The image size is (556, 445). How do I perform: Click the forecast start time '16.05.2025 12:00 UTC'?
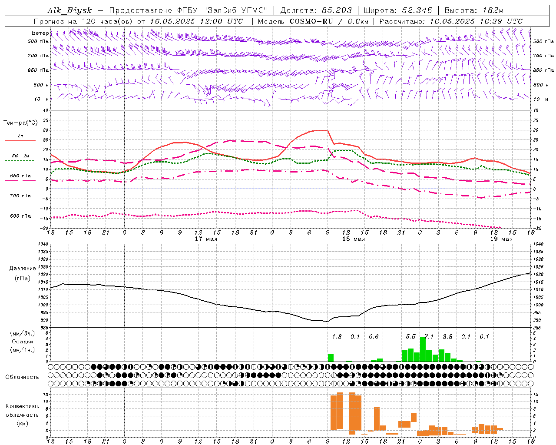(x=196, y=21)
